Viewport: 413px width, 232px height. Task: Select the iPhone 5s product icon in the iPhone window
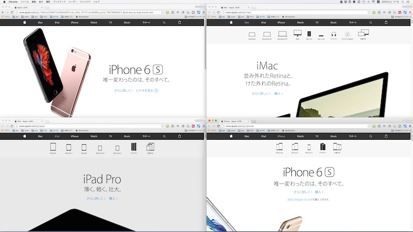309,148
